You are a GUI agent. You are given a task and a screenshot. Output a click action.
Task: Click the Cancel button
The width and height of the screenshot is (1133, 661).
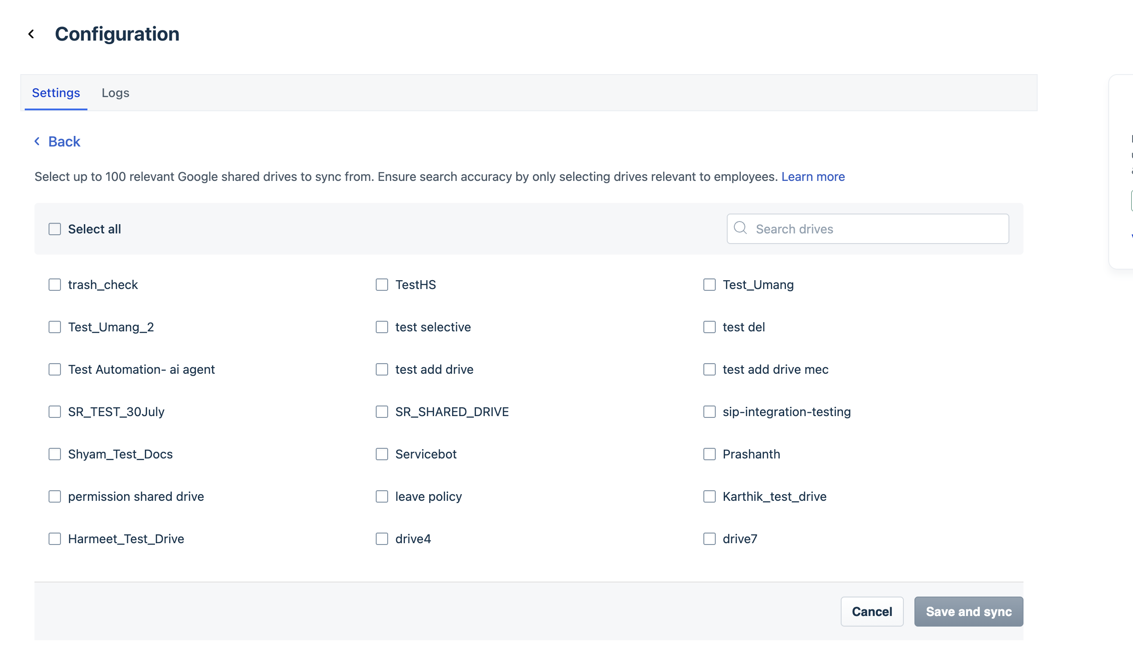tap(872, 612)
